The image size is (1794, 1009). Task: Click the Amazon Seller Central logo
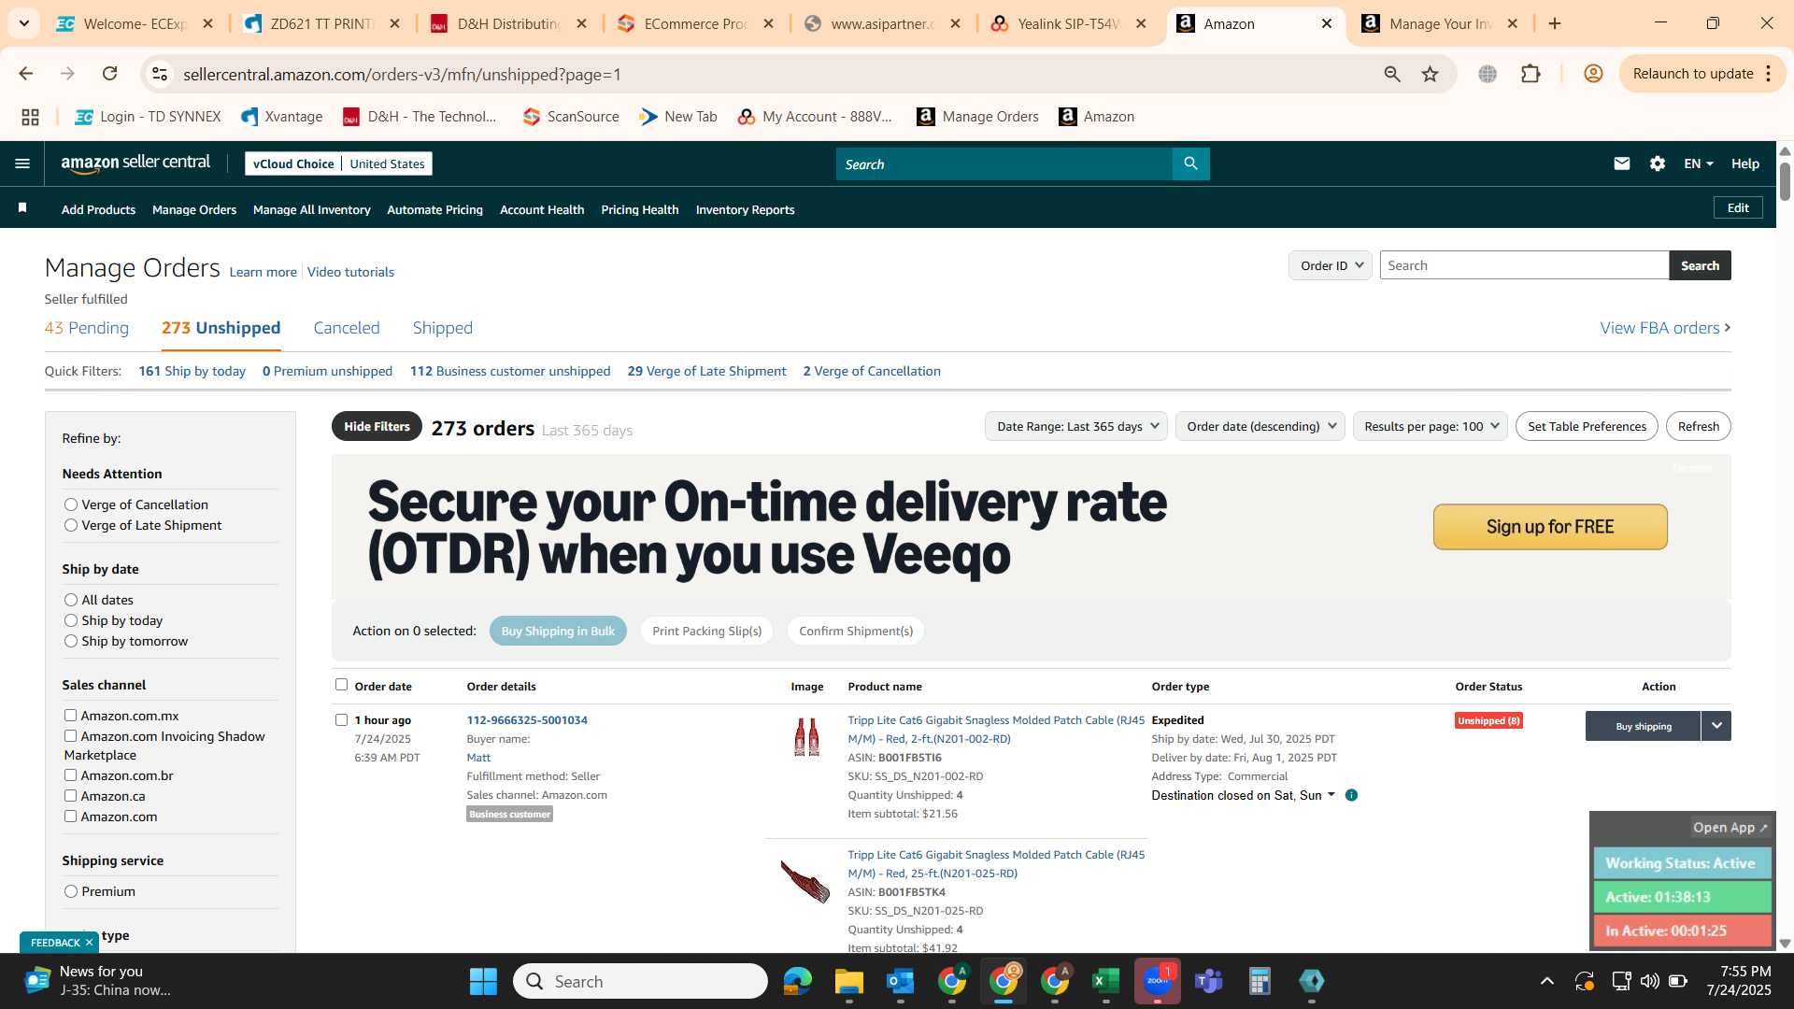135,163
